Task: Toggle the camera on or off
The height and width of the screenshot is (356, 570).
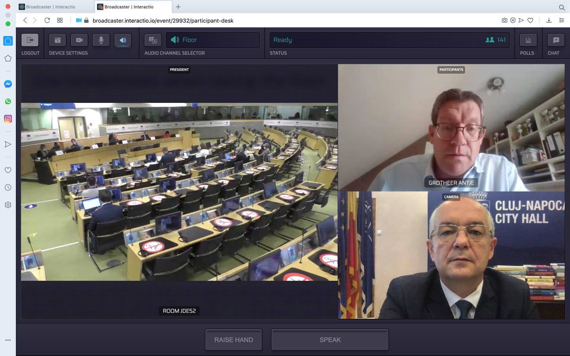Action: click(x=79, y=40)
